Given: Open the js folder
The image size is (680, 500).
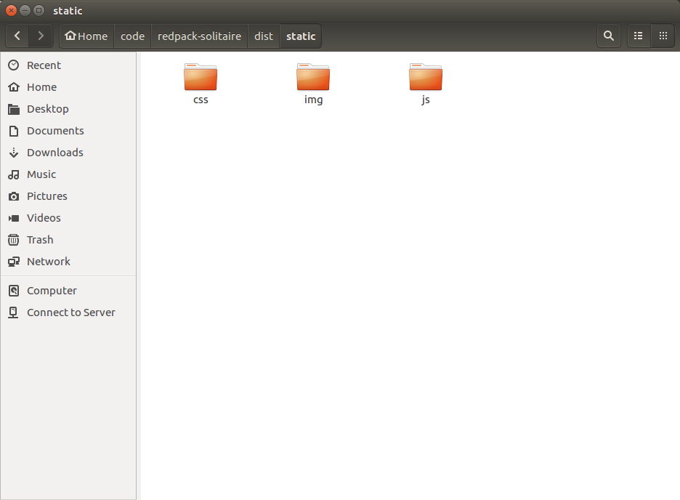Looking at the screenshot, I should click(426, 77).
